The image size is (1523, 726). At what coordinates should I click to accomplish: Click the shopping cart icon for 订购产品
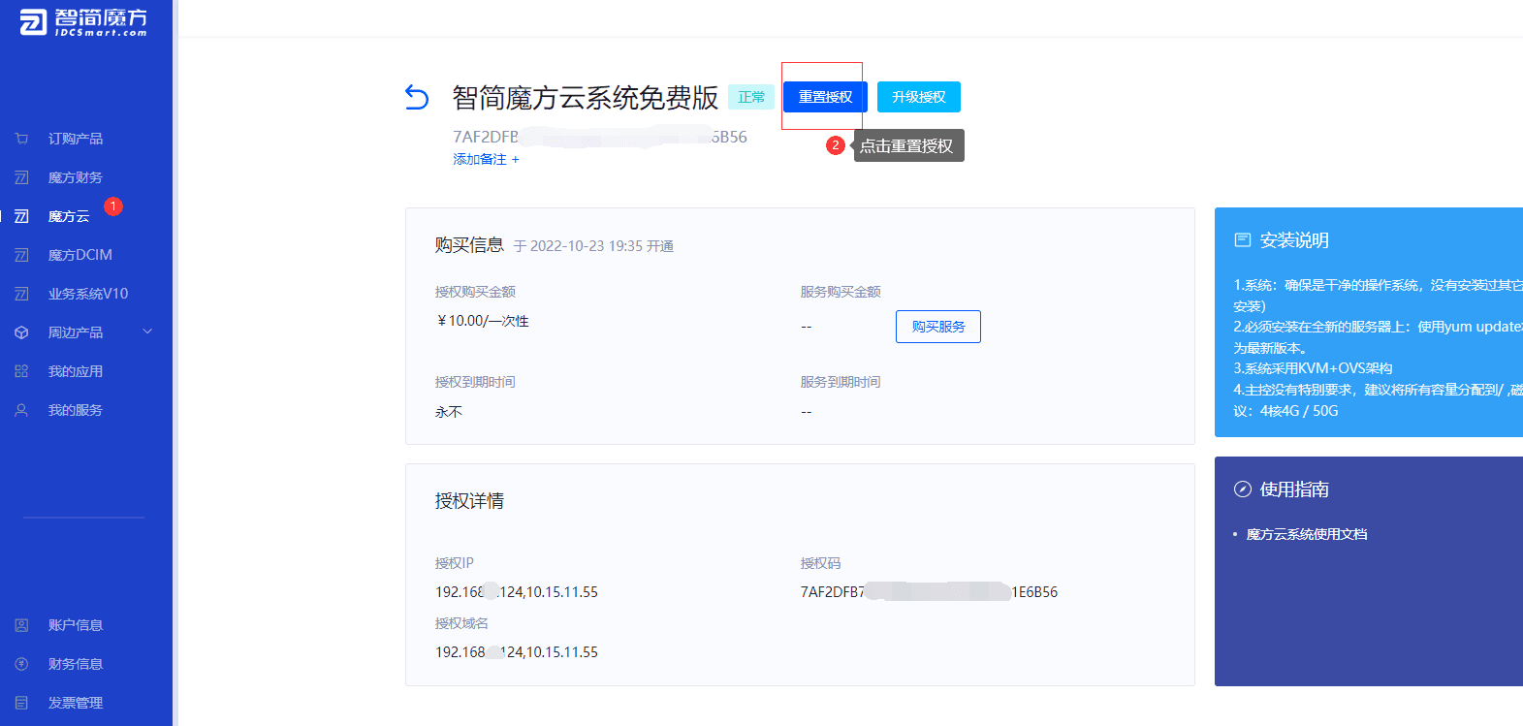[x=21, y=139]
